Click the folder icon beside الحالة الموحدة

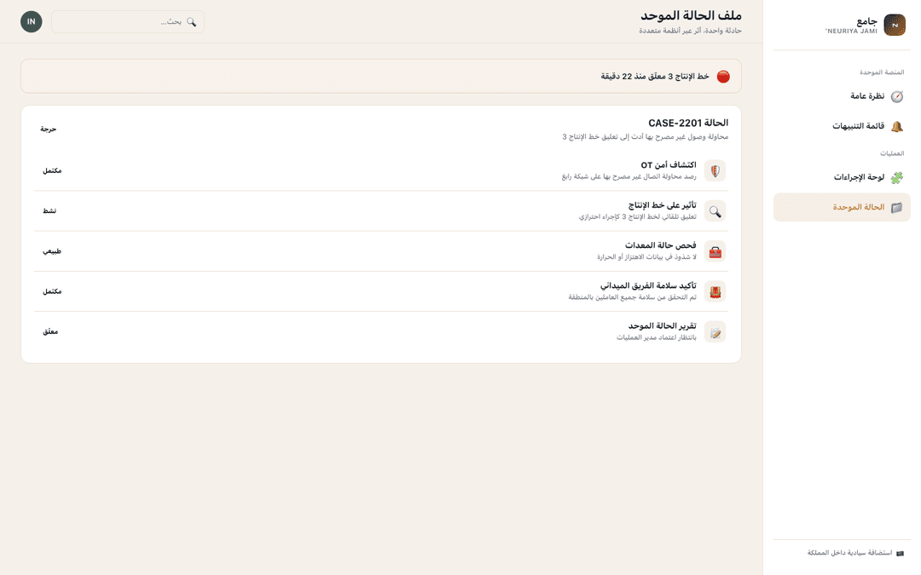[897, 207]
